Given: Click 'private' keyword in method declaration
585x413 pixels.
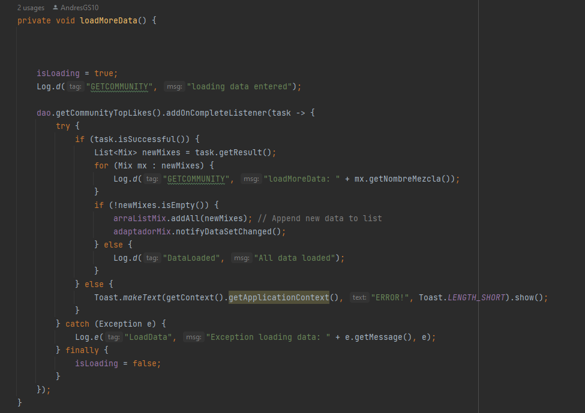Looking at the screenshot, I should click(x=34, y=20).
